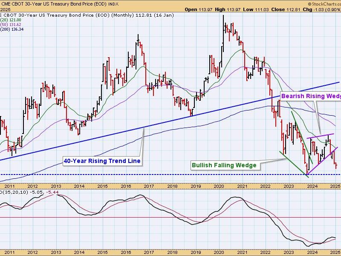This screenshot has width=341, height=256.
Task: Click '2014' on the oscillator panel's bottom axis
Action: 79,253
